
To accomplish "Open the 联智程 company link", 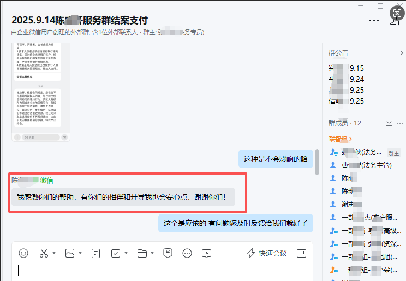I will coord(340,139).
